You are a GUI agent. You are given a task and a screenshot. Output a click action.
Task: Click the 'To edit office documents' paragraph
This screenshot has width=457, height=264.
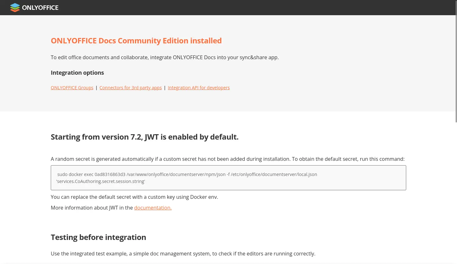165,58
